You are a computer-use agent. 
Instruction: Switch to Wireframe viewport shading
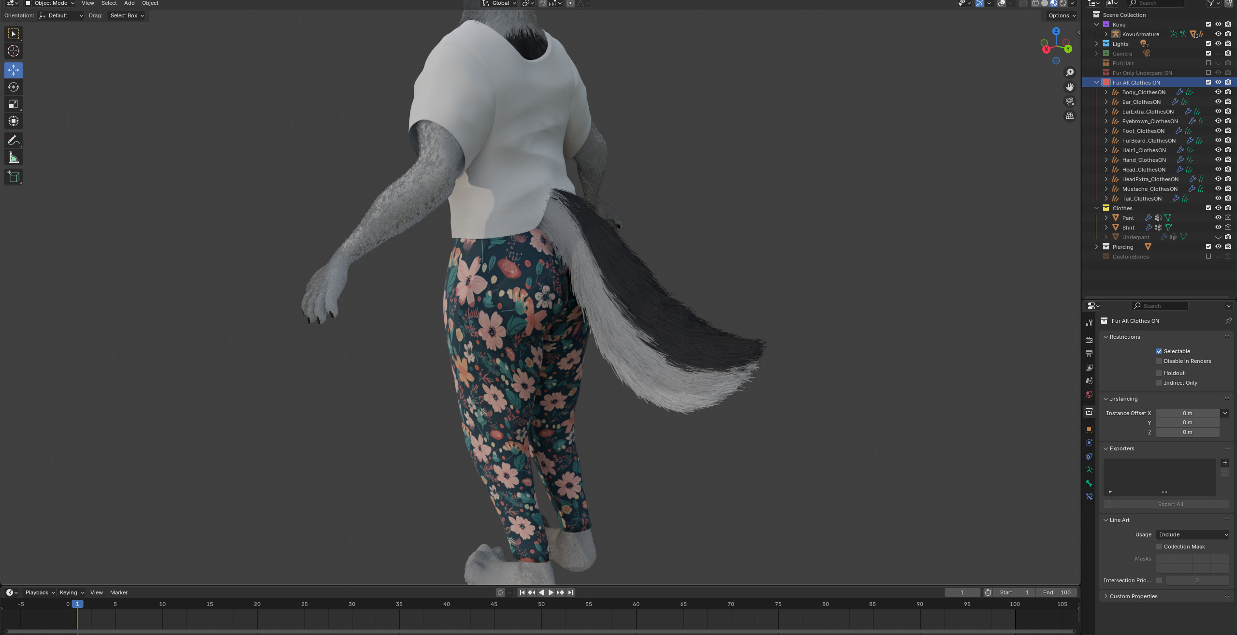(x=1035, y=3)
